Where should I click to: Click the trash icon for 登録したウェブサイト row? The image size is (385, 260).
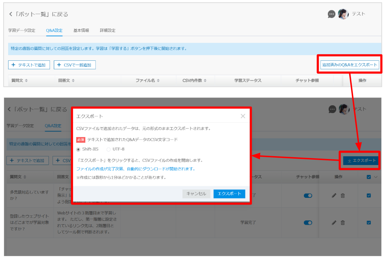[342, 223]
